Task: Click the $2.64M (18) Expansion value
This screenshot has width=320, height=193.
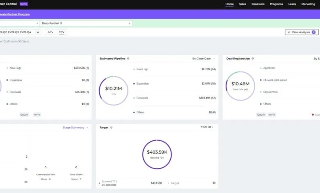Action: tap(208, 83)
